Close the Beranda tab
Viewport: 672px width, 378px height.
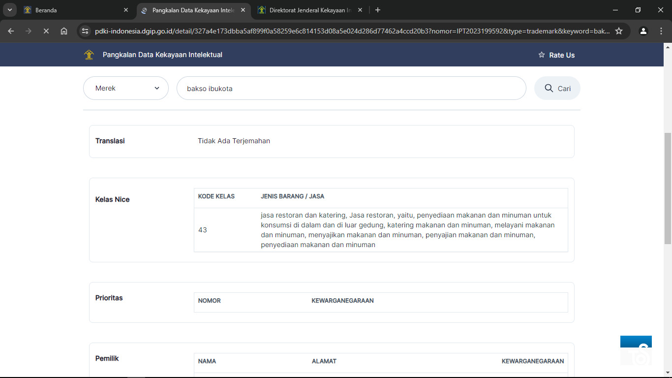[126, 10]
